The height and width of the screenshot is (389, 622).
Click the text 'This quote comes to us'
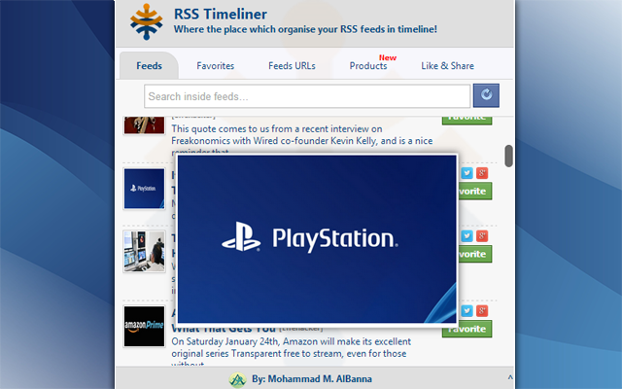click(x=221, y=129)
